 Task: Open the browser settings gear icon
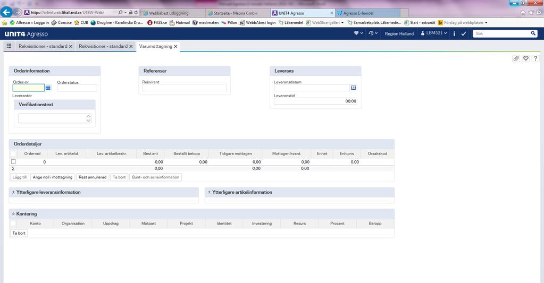pyautogui.click(x=539, y=12)
